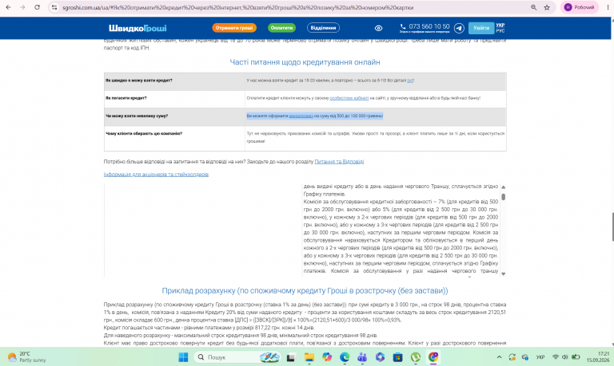
Task: Open the 'тут' link in first answer
Action: [x=410, y=81]
